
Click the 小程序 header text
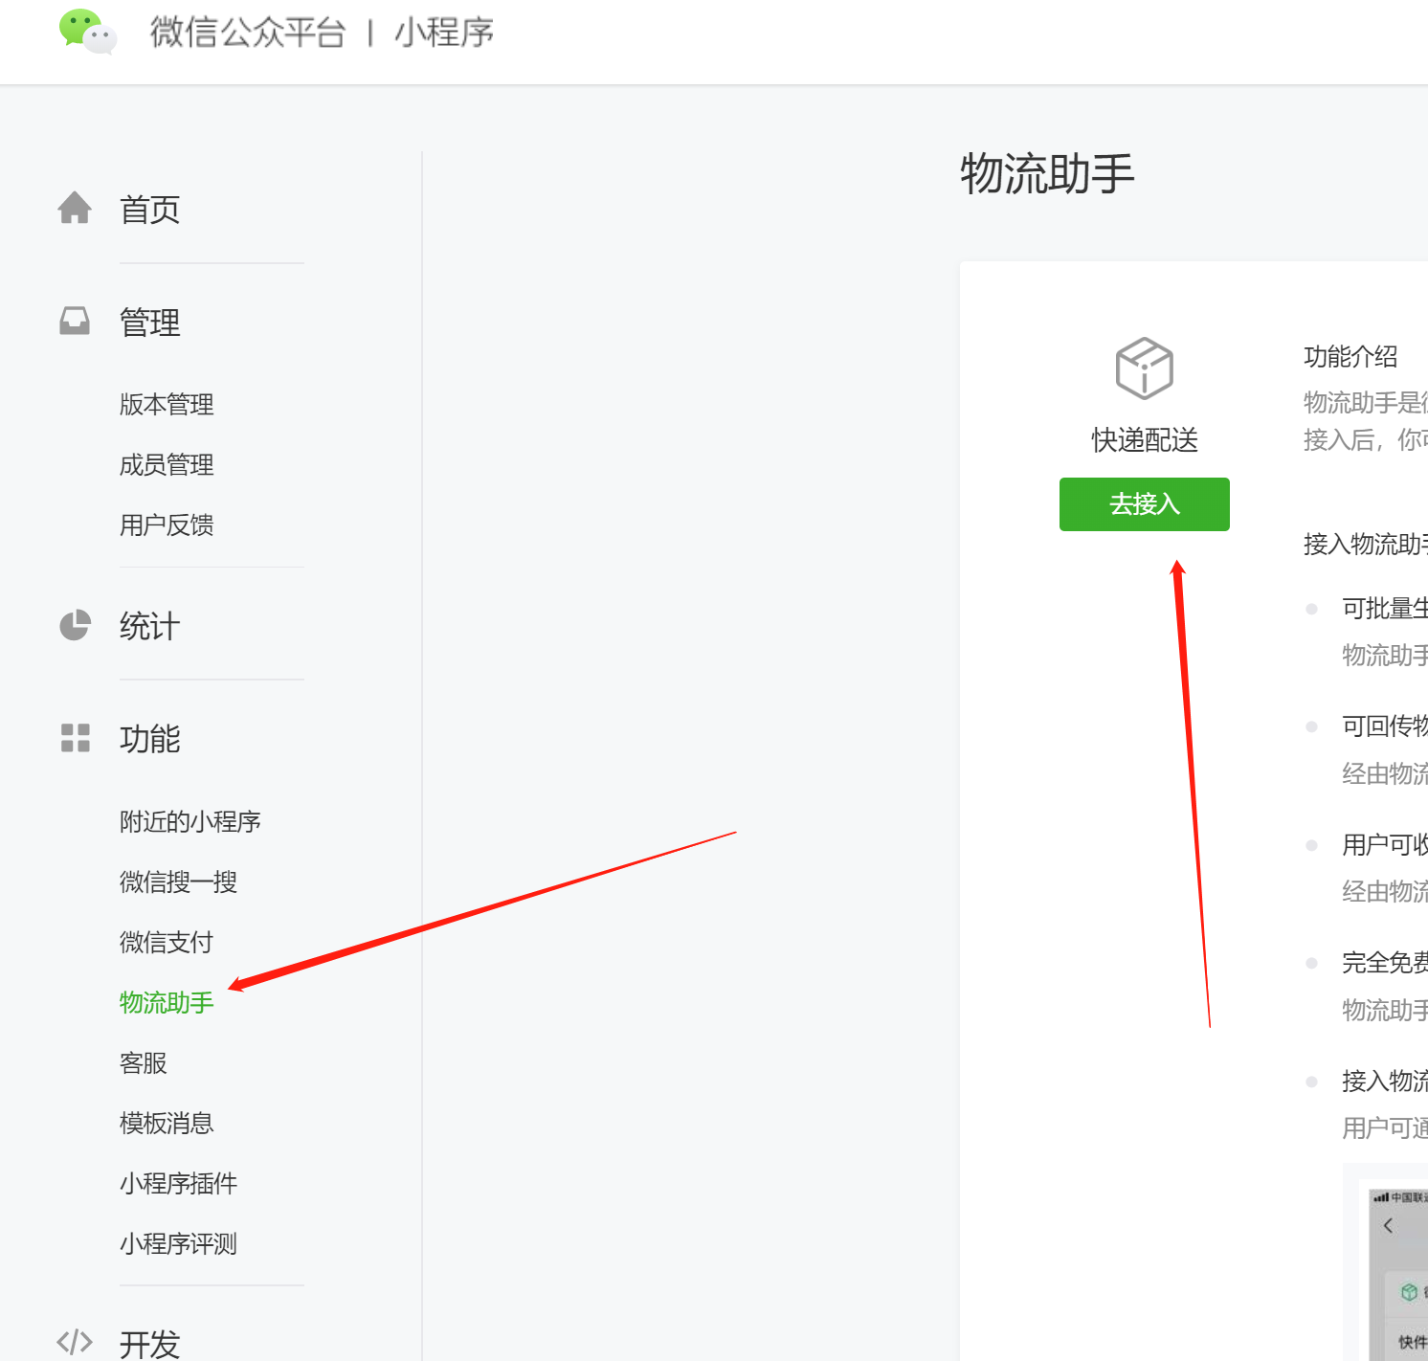(x=444, y=33)
